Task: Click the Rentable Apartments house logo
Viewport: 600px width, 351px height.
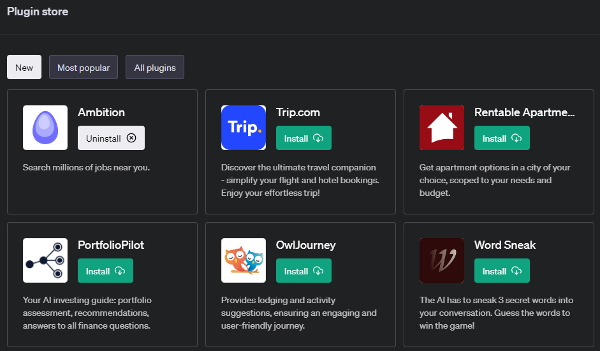Action: coord(442,128)
